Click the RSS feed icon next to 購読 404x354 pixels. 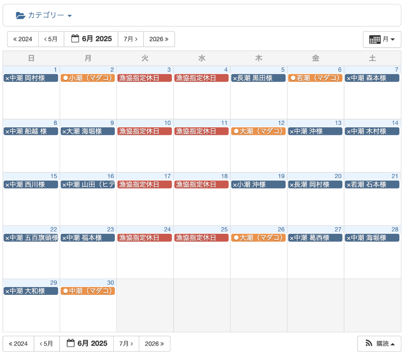pyautogui.click(x=369, y=344)
